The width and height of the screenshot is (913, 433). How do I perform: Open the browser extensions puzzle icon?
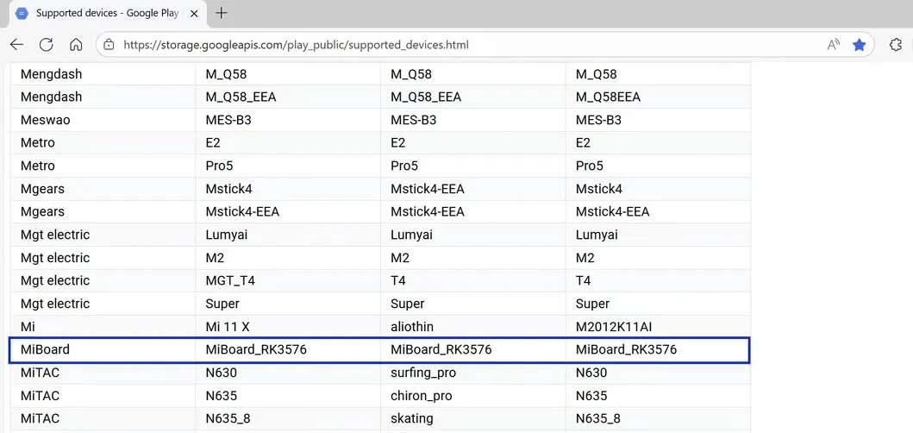pos(896,45)
